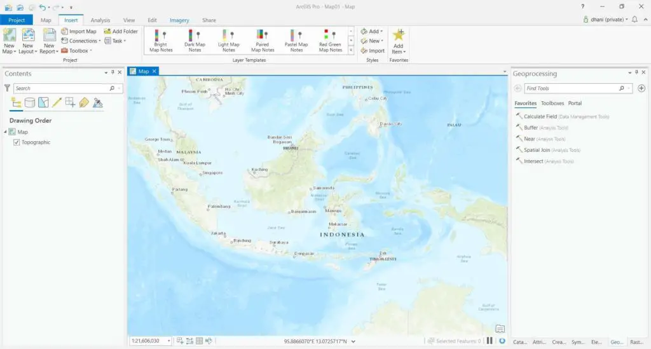Auto-hide the Geoprocessing pane with the pin
The image size is (651, 349).
tap(636, 72)
